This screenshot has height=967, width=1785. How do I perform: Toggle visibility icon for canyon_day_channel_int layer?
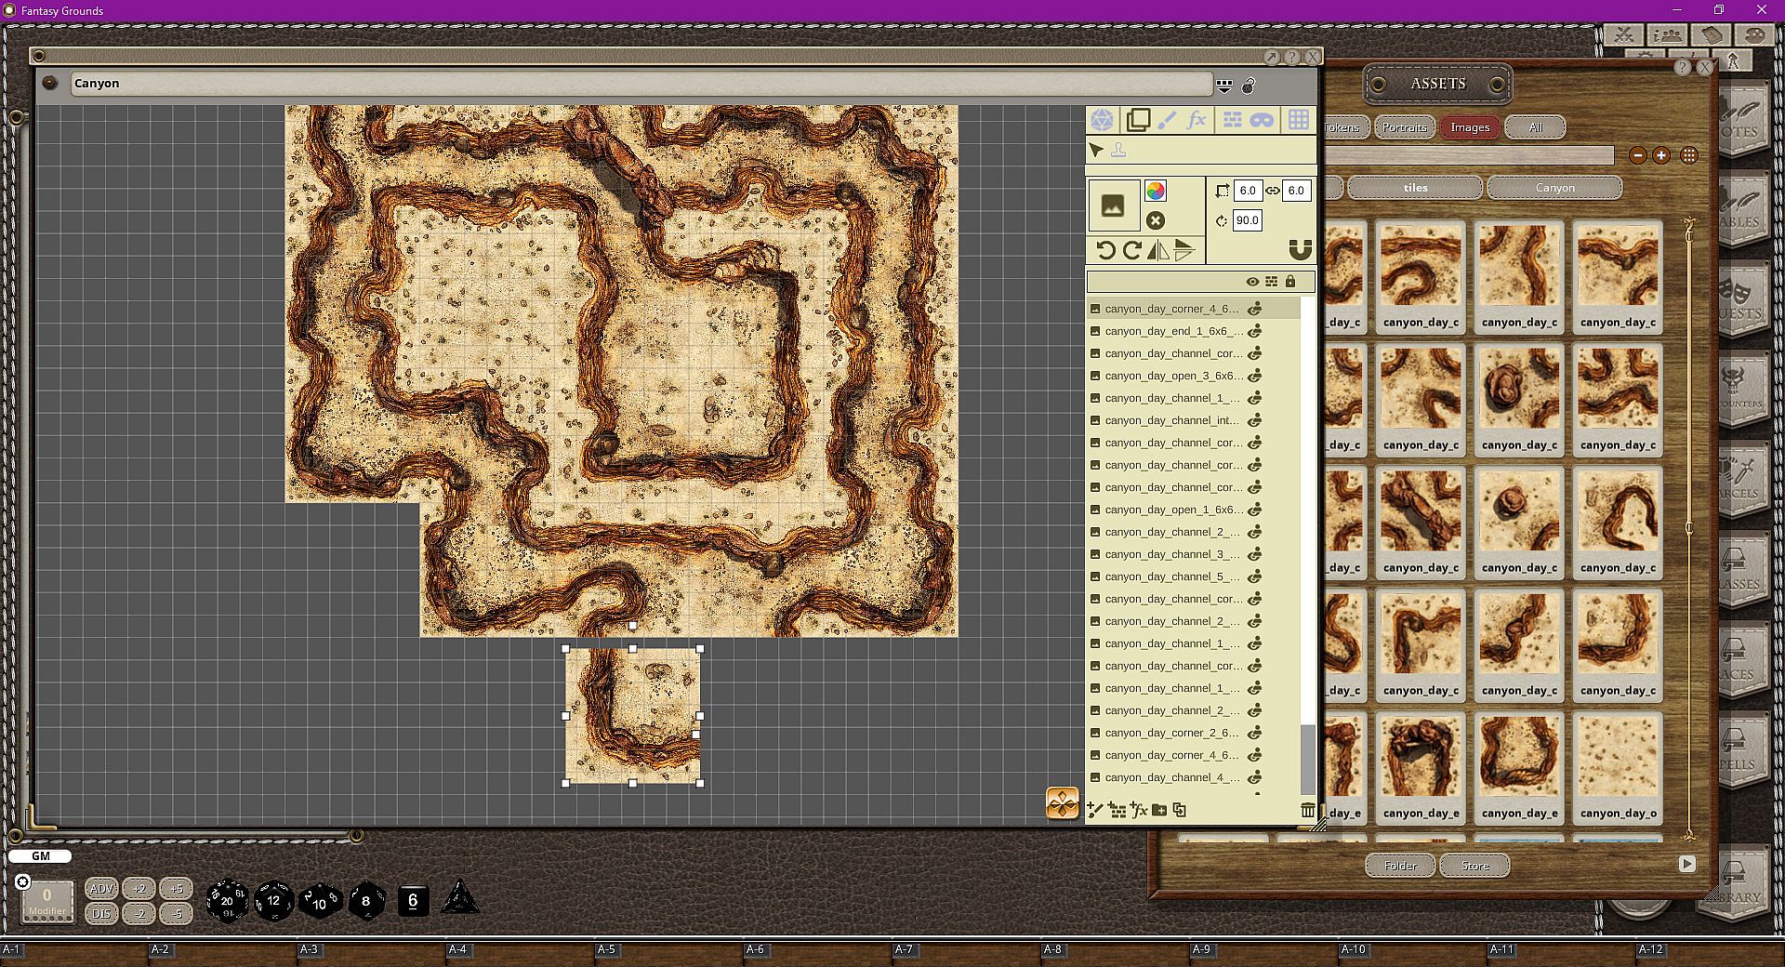(x=1254, y=420)
